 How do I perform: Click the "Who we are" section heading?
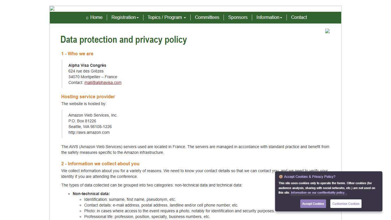(77, 54)
